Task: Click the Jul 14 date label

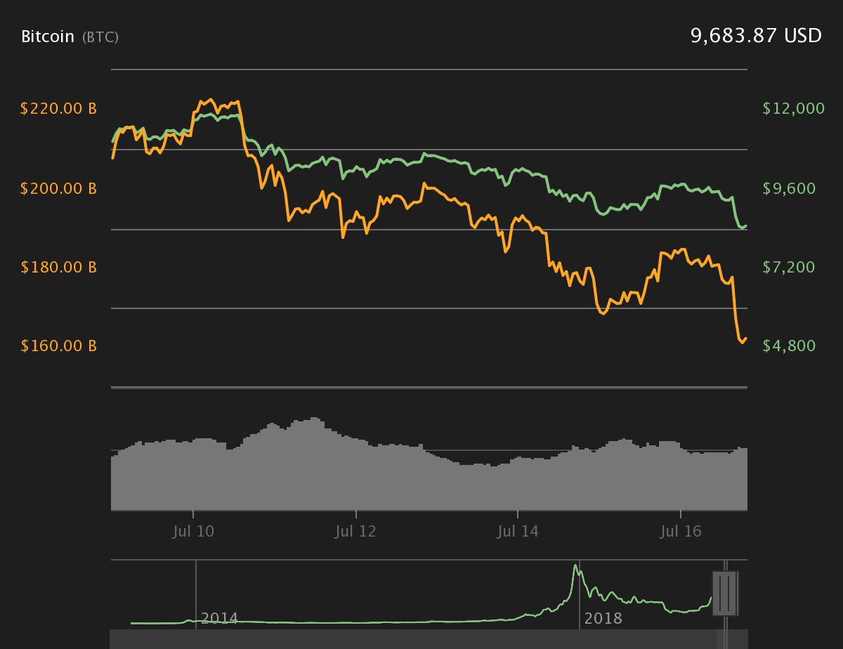Action: [518, 532]
